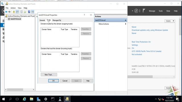Expand the test2016.local tree node
This screenshot has height=102, width=182.
[x=6, y=19]
